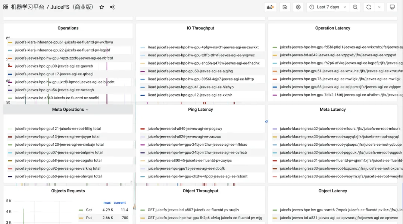Select Read 8956l-4qjy7 hlfttp legend entry
403x224 pixels.
coord(201,79)
